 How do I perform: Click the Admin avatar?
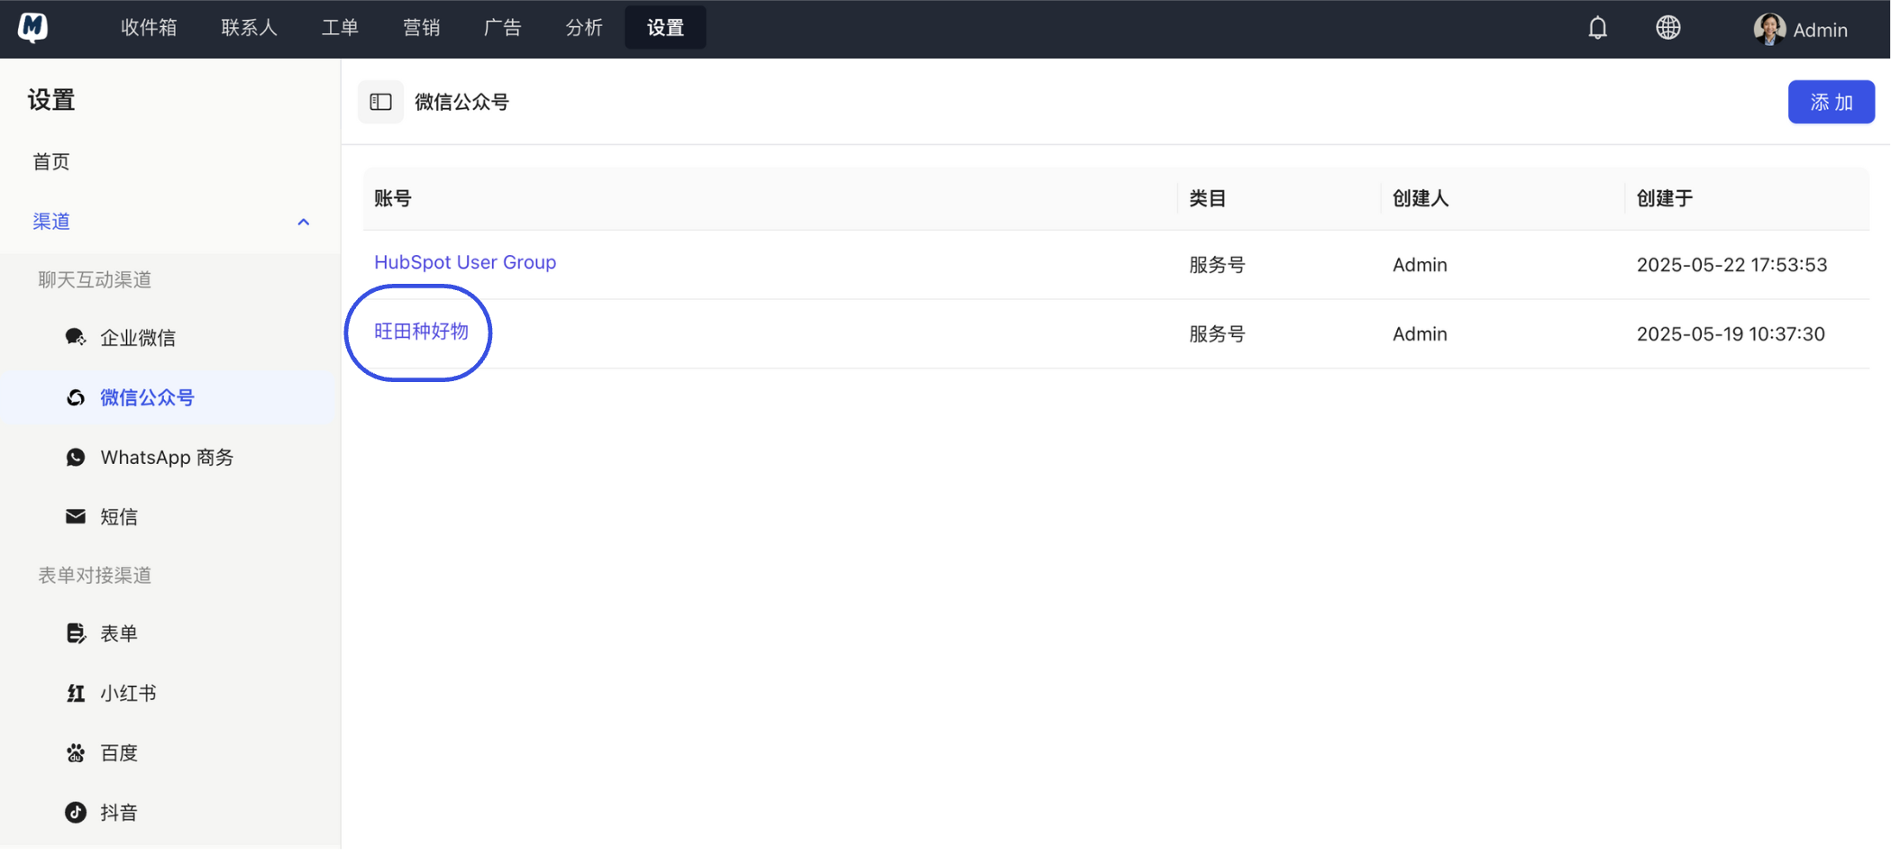click(x=1769, y=28)
